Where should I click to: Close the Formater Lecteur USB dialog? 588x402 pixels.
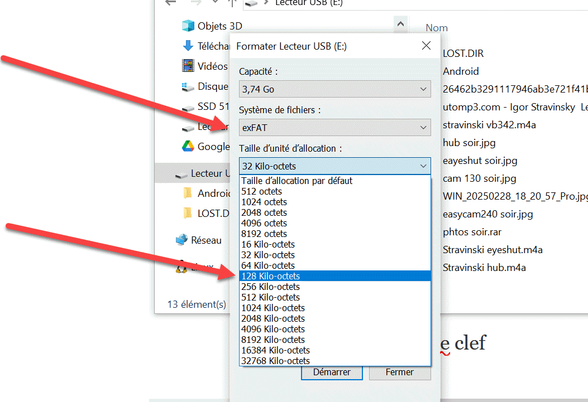426,46
